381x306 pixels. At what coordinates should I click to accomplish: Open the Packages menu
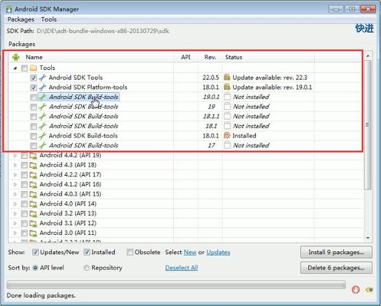click(x=21, y=20)
